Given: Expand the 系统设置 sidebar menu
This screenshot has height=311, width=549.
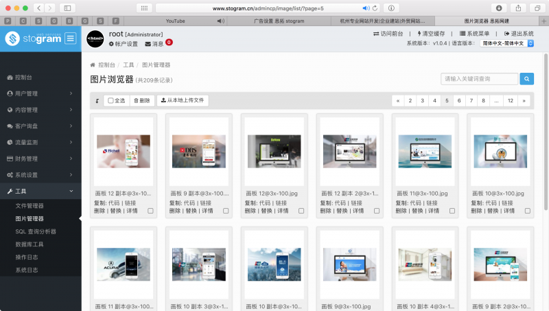Looking at the screenshot, I should click(40, 175).
